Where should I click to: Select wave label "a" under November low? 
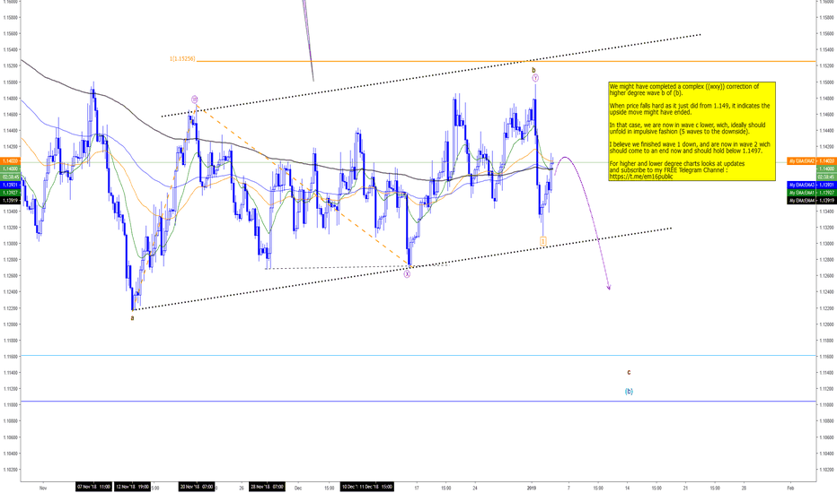(x=132, y=317)
